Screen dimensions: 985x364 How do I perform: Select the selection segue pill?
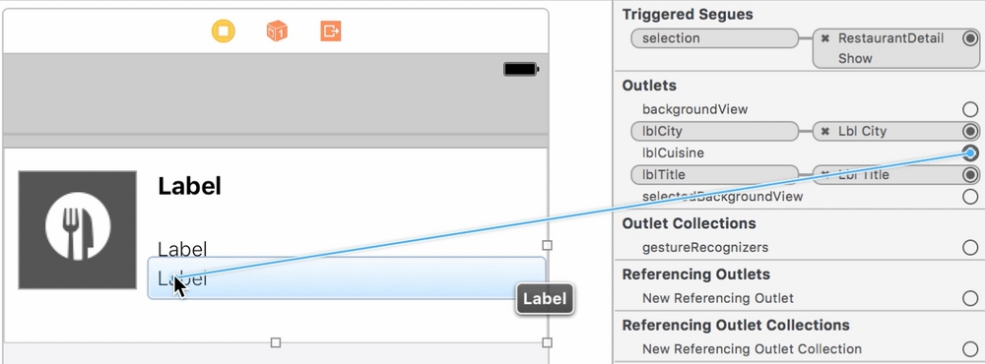[714, 38]
